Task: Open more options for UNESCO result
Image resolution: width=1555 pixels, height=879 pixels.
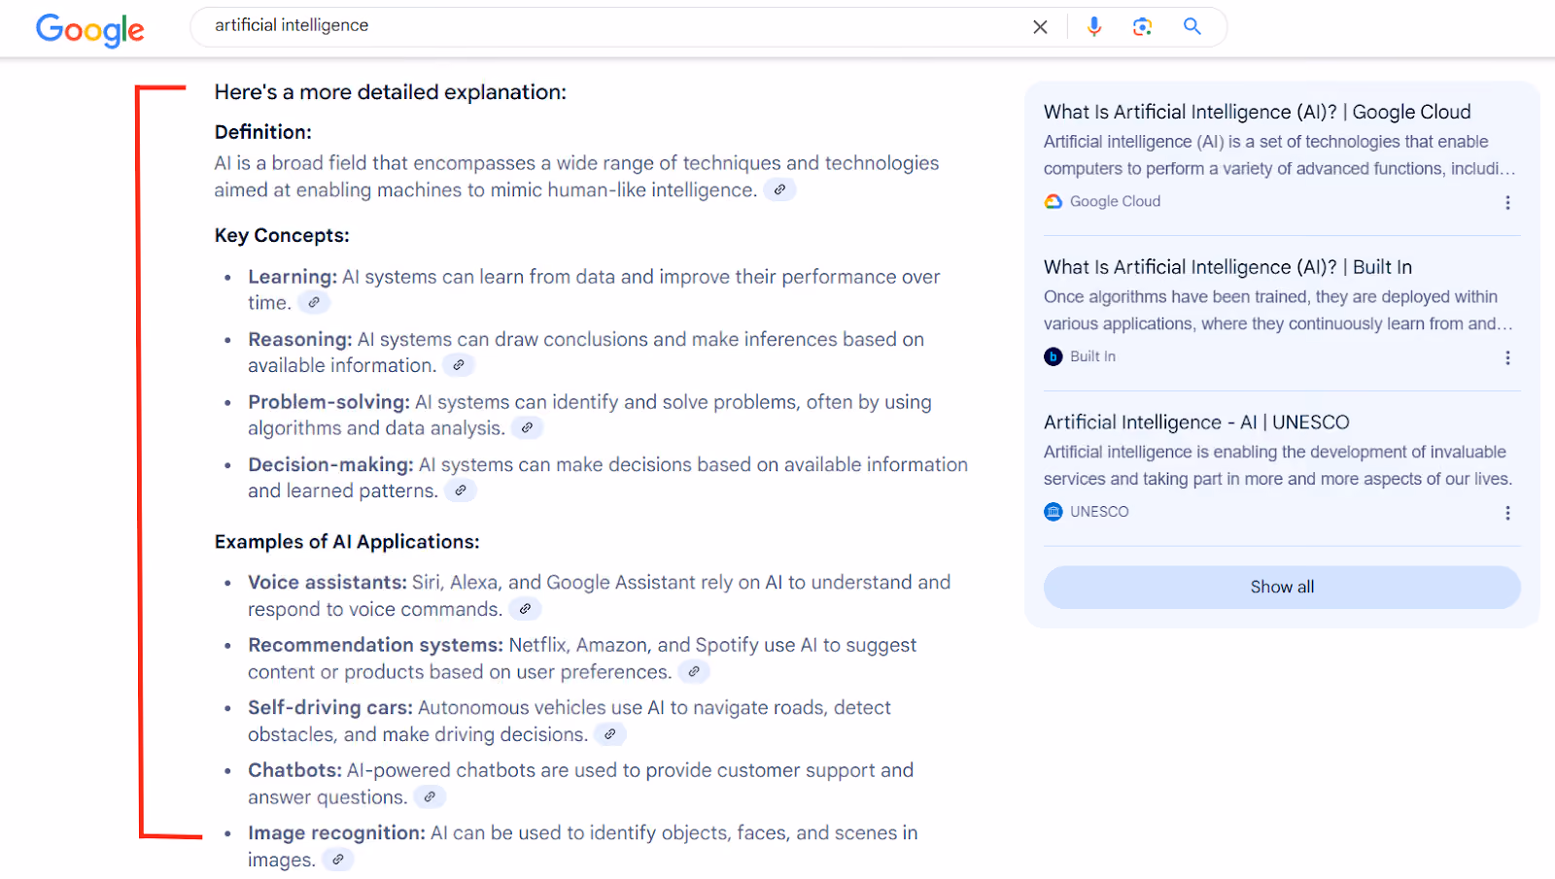Action: pyautogui.click(x=1507, y=513)
